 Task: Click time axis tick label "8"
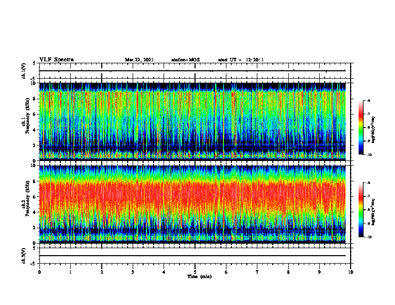tap(288, 272)
